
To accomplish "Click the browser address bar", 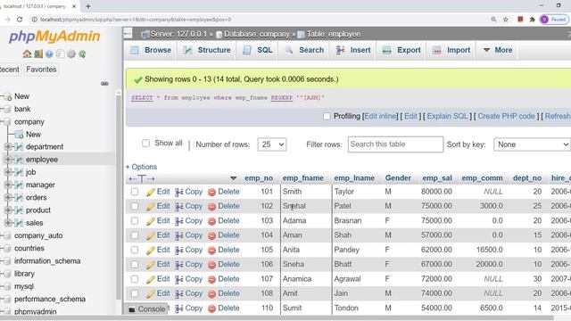I will click(x=255, y=20).
